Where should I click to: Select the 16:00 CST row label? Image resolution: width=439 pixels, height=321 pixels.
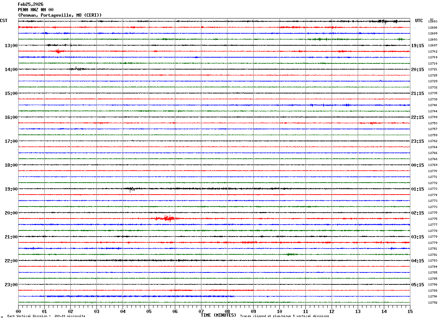11,117
